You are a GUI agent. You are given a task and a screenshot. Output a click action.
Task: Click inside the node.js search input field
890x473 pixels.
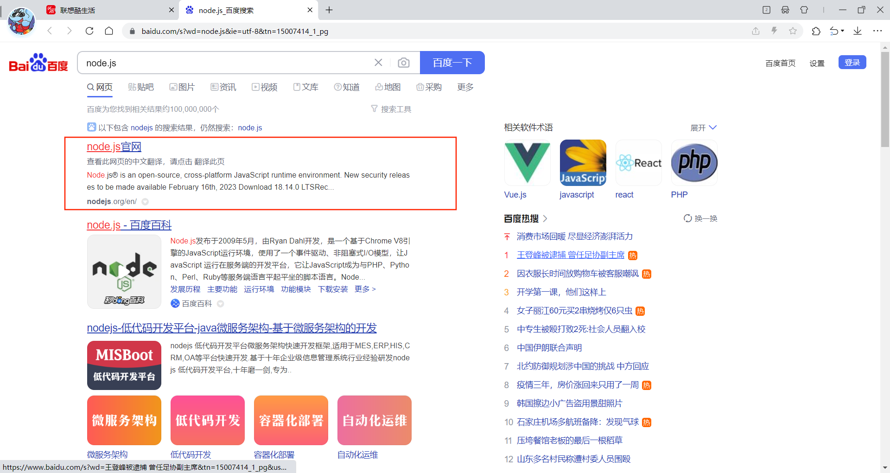(227, 63)
